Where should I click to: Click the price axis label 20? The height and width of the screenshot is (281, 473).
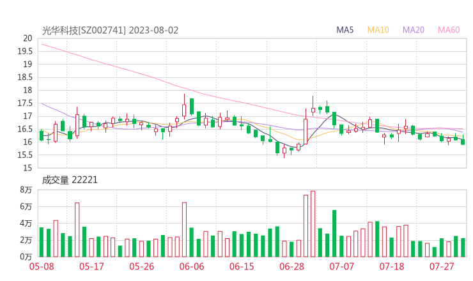coord(27,38)
